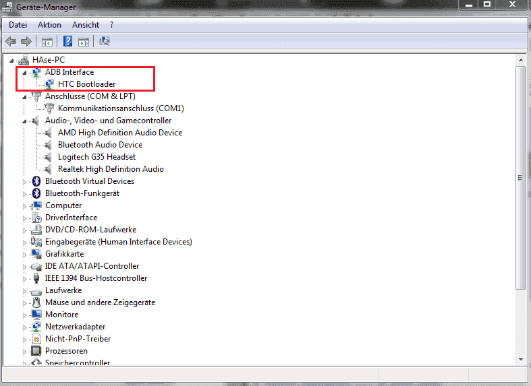Click the Grafikkarte display adapter icon
This screenshot has height=386, width=531.
36,254
